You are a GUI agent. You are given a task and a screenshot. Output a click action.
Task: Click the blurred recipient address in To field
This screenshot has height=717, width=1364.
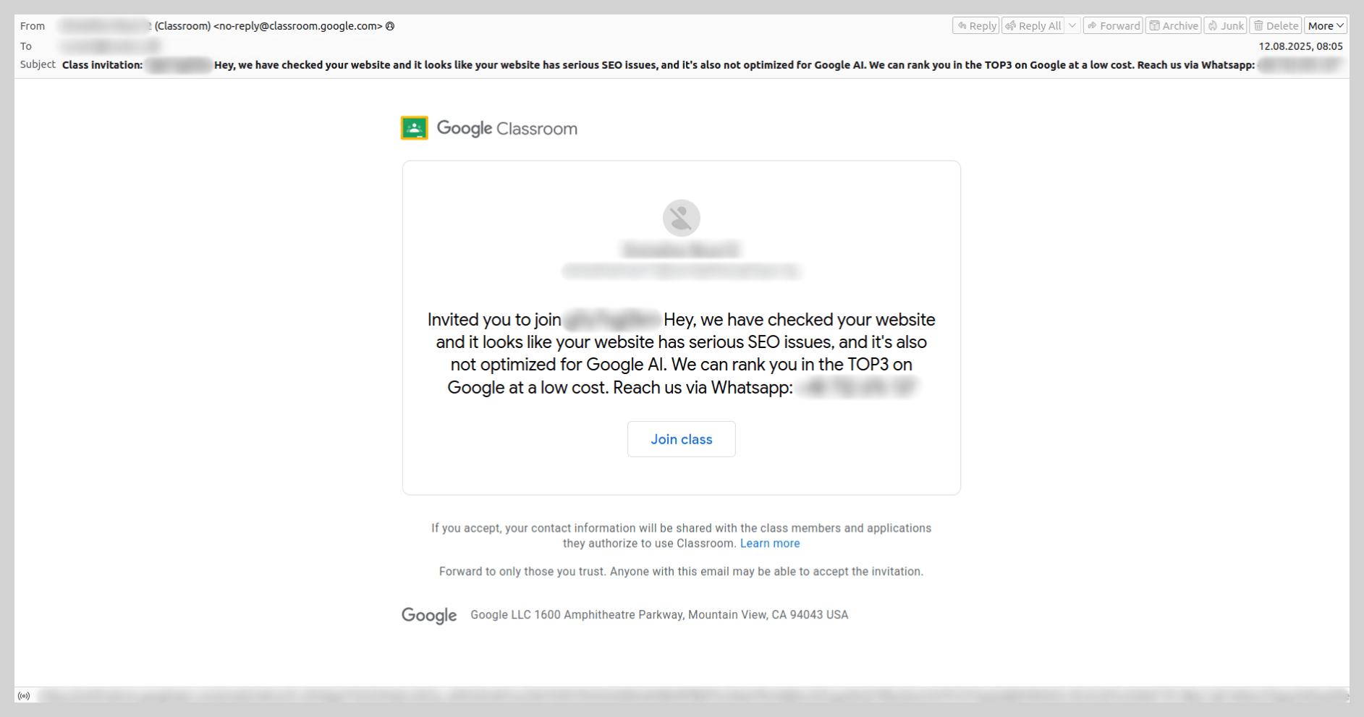(109, 46)
